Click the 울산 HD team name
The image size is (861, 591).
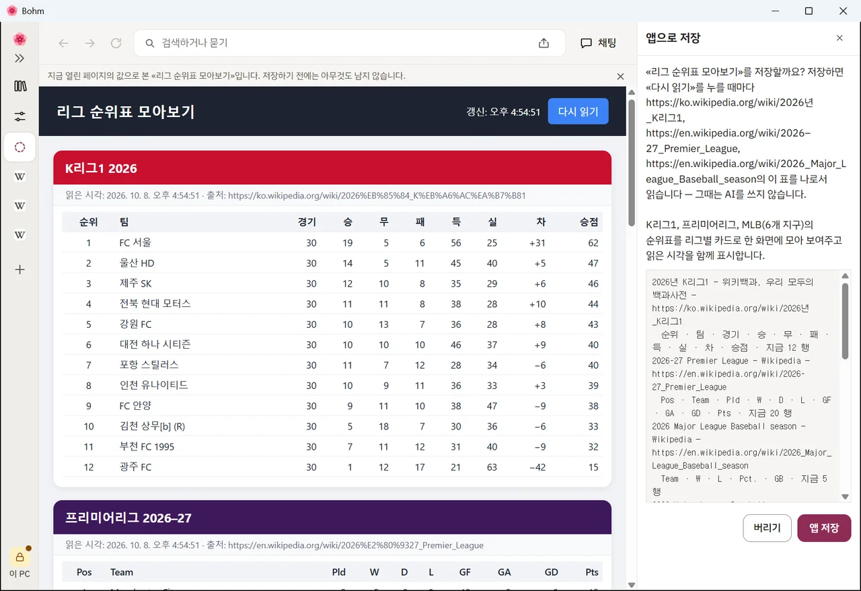[x=137, y=263]
